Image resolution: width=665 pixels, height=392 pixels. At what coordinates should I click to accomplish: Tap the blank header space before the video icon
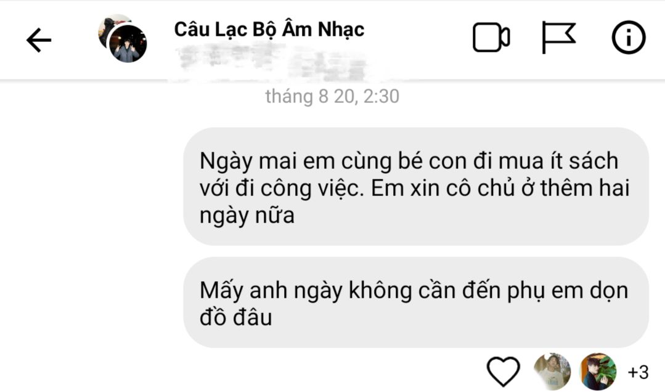point(418,38)
